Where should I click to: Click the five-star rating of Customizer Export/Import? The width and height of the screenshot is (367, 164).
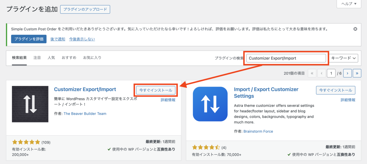tap(26, 142)
